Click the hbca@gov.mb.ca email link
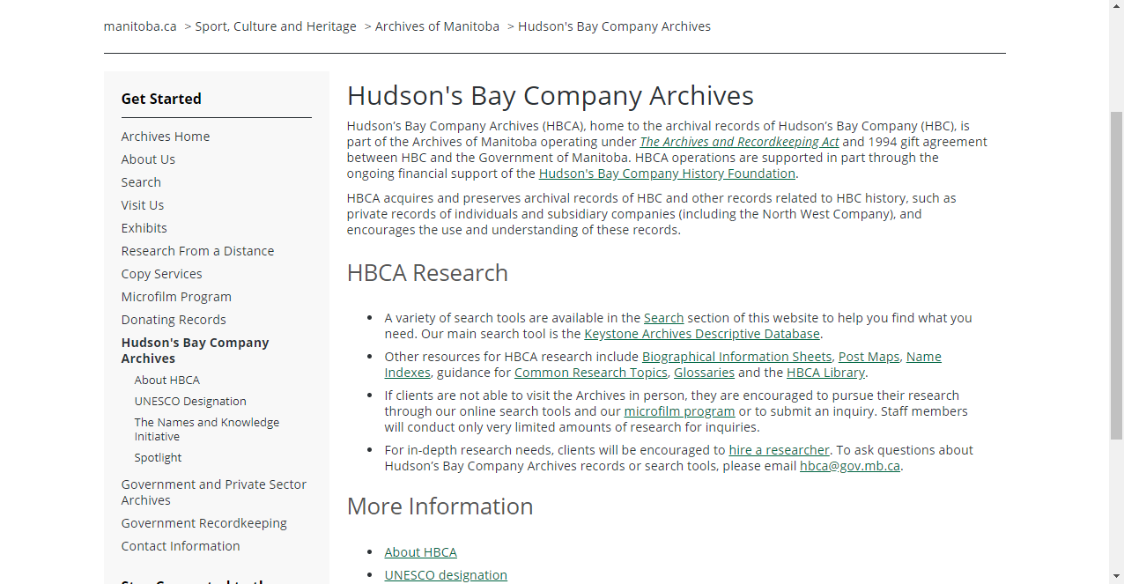 click(849, 466)
